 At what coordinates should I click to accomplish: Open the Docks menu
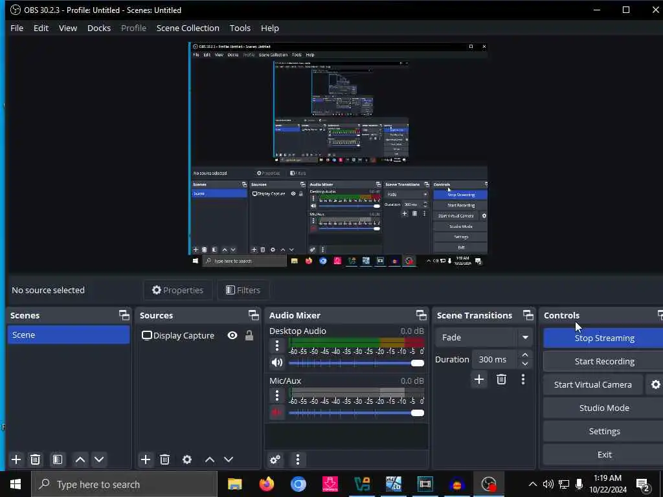click(99, 28)
